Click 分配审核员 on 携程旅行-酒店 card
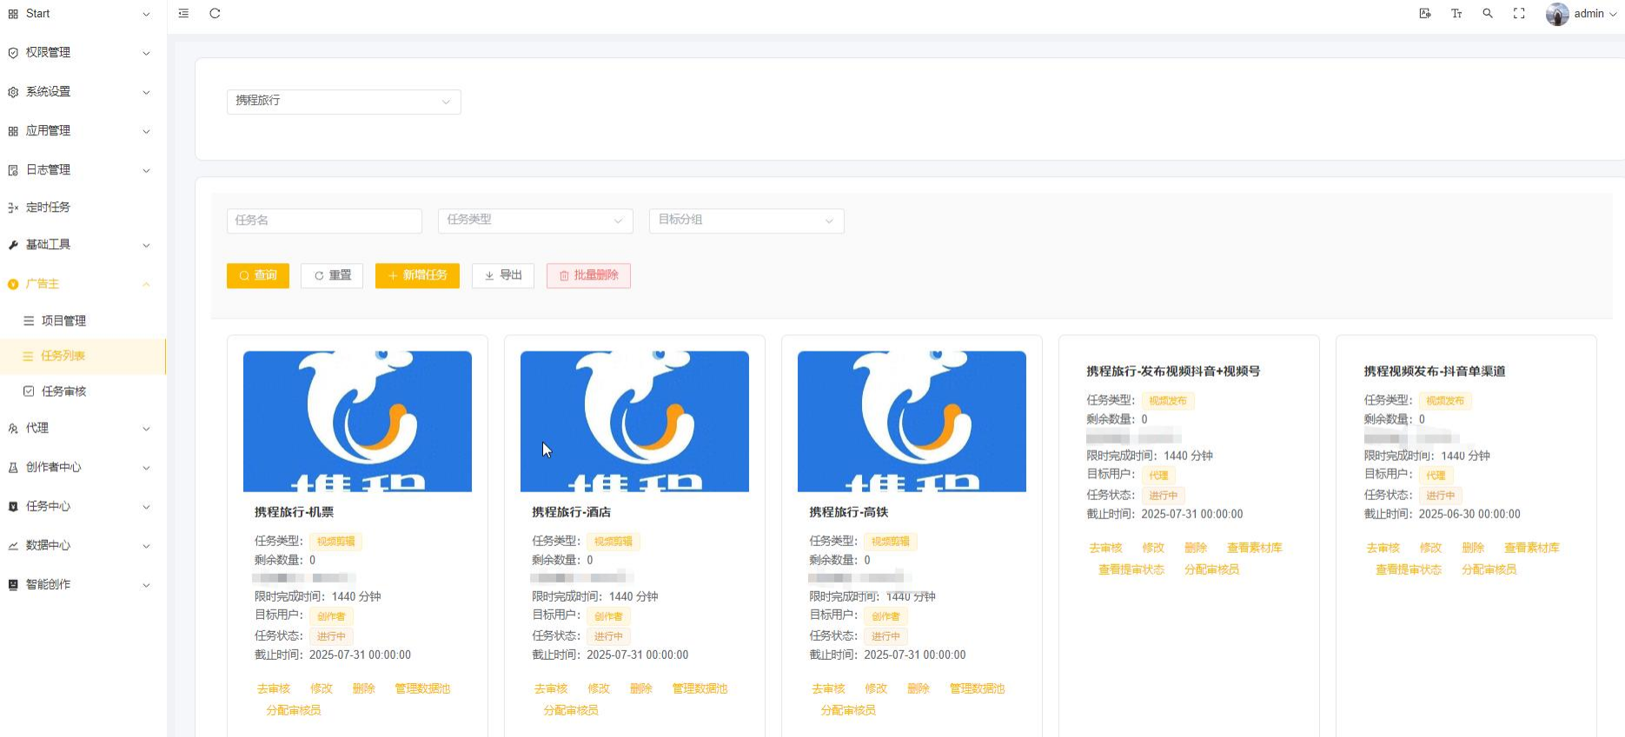The height and width of the screenshot is (737, 1625). (571, 710)
